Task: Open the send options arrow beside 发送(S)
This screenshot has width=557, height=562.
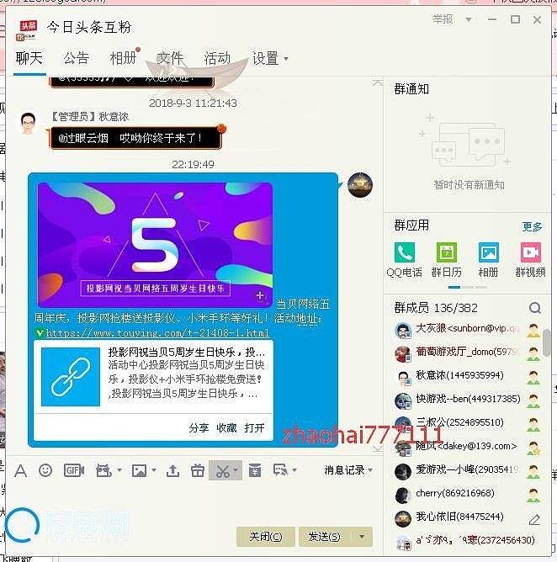Action: point(361,537)
